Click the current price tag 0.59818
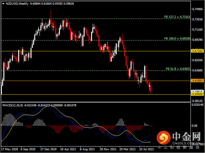The image size is (205, 153). click(197, 91)
